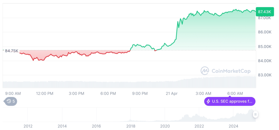Click the lightning bolt icon in news pill

click(x=208, y=101)
